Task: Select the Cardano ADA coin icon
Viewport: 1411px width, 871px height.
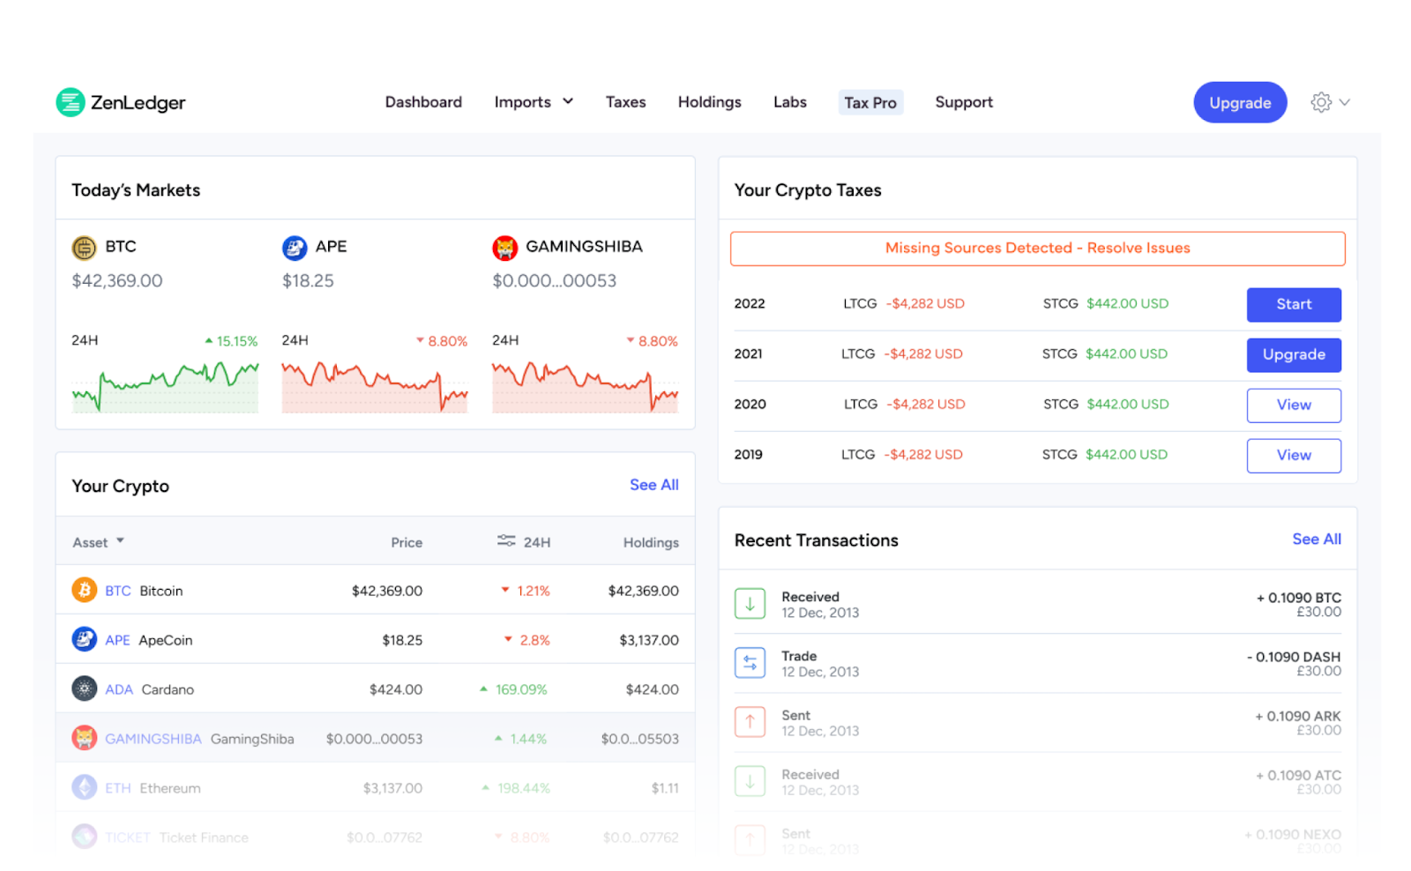Action: point(85,689)
